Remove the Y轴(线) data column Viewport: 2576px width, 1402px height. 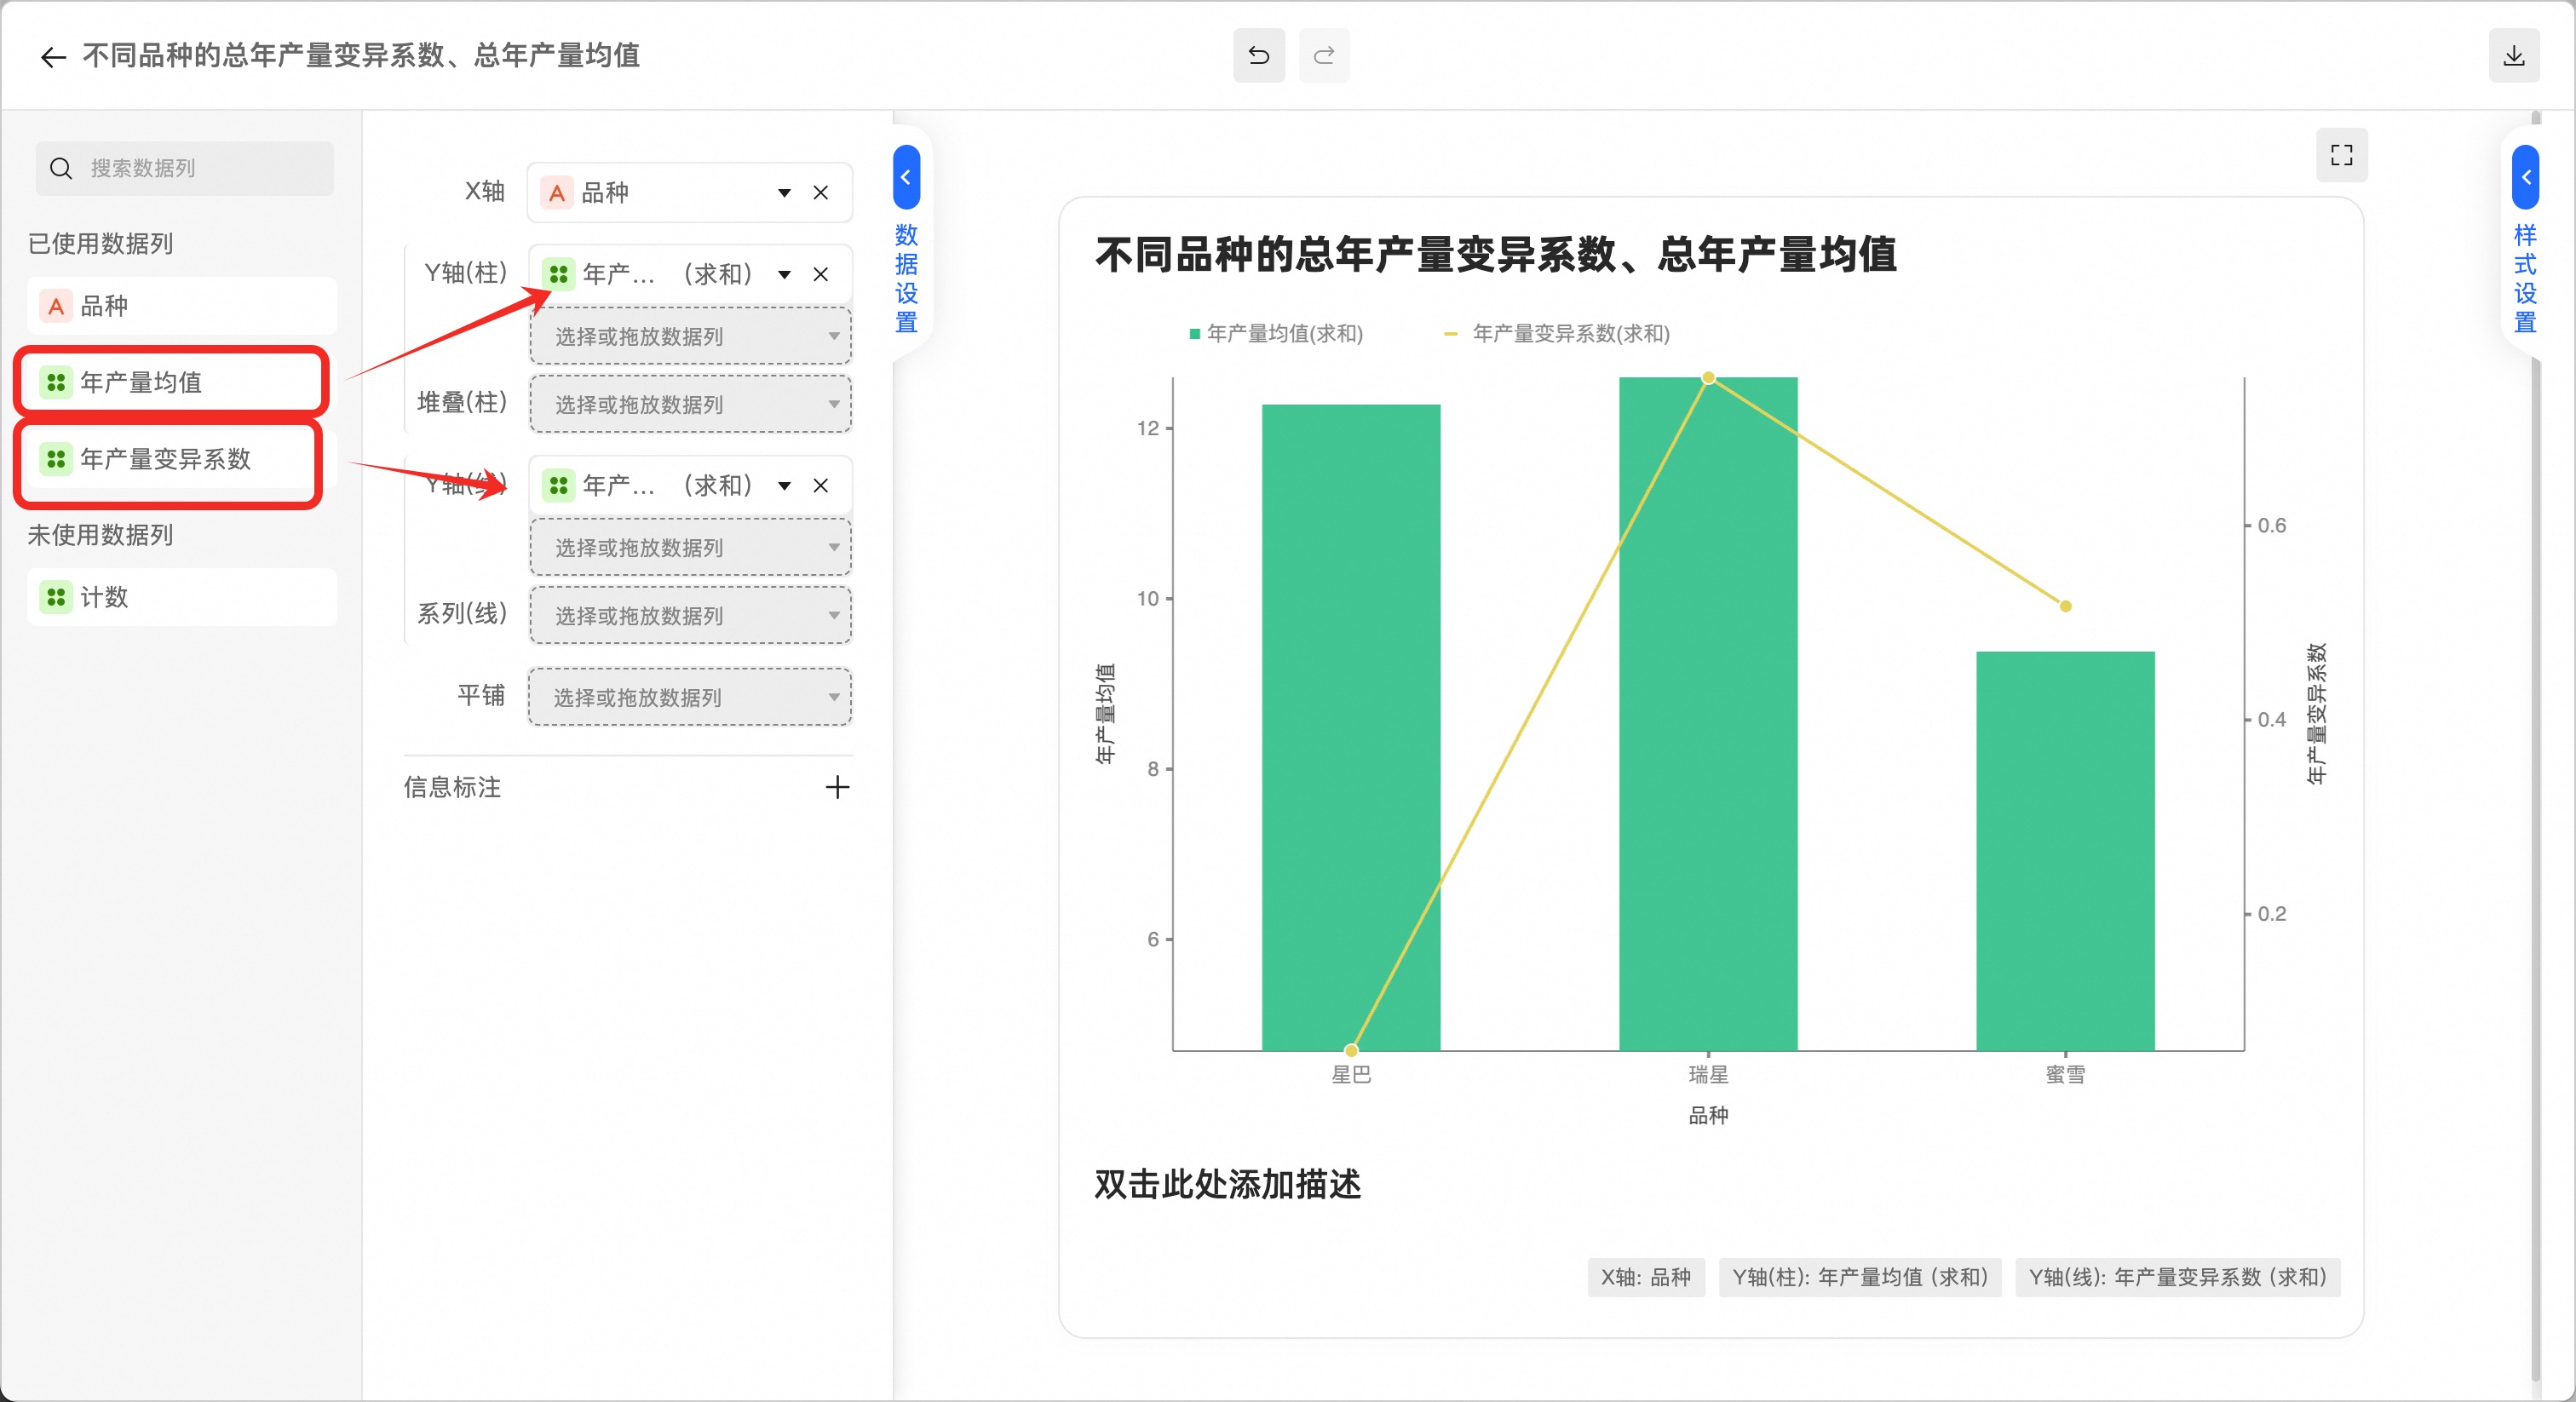click(x=820, y=486)
